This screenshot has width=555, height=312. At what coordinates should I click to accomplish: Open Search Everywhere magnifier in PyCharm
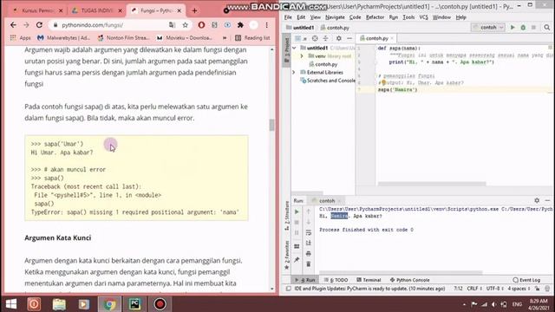click(547, 27)
